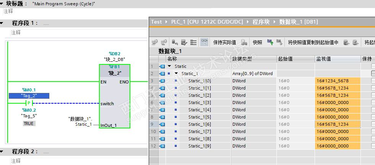
Task: Click the 名称 column header
Action: [x=198, y=59]
